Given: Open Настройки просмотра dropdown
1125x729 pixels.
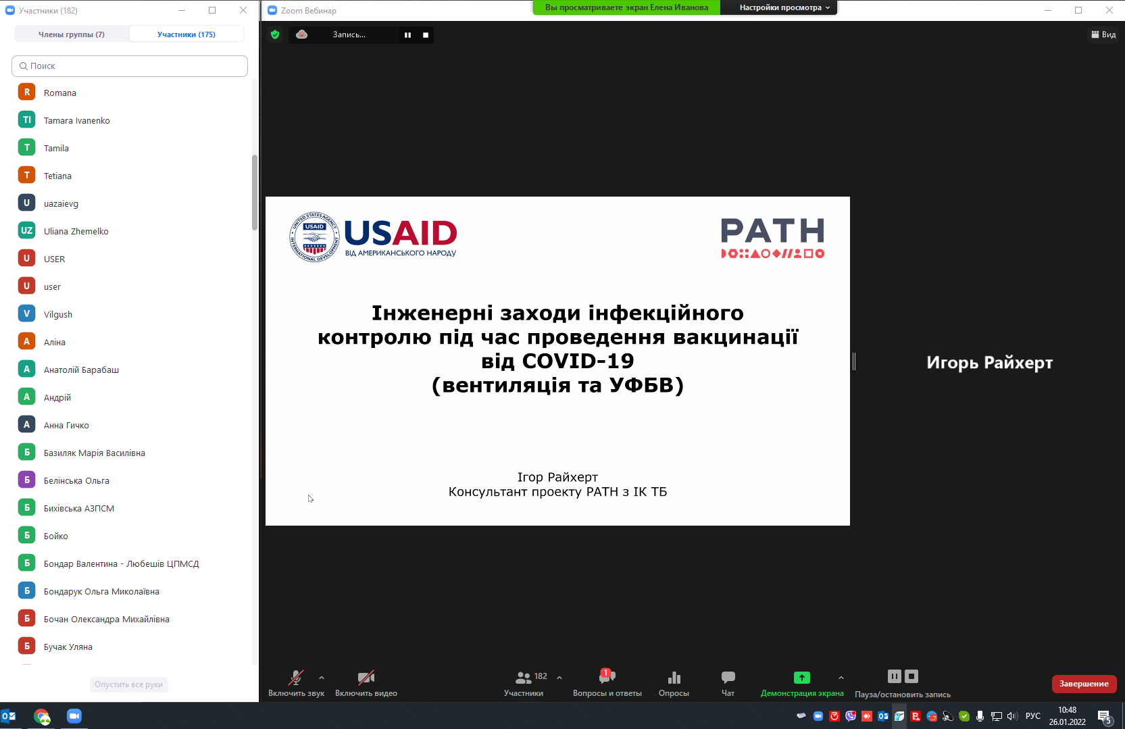Looking at the screenshot, I should pyautogui.click(x=784, y=7).
